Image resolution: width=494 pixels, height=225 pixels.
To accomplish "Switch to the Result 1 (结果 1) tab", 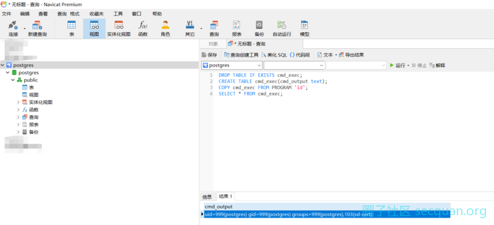I will point(225,197).
